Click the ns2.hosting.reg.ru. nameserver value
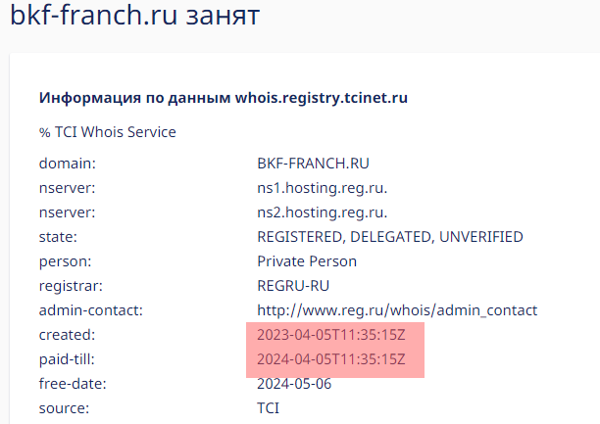600x424 pixels. (323, 212)
